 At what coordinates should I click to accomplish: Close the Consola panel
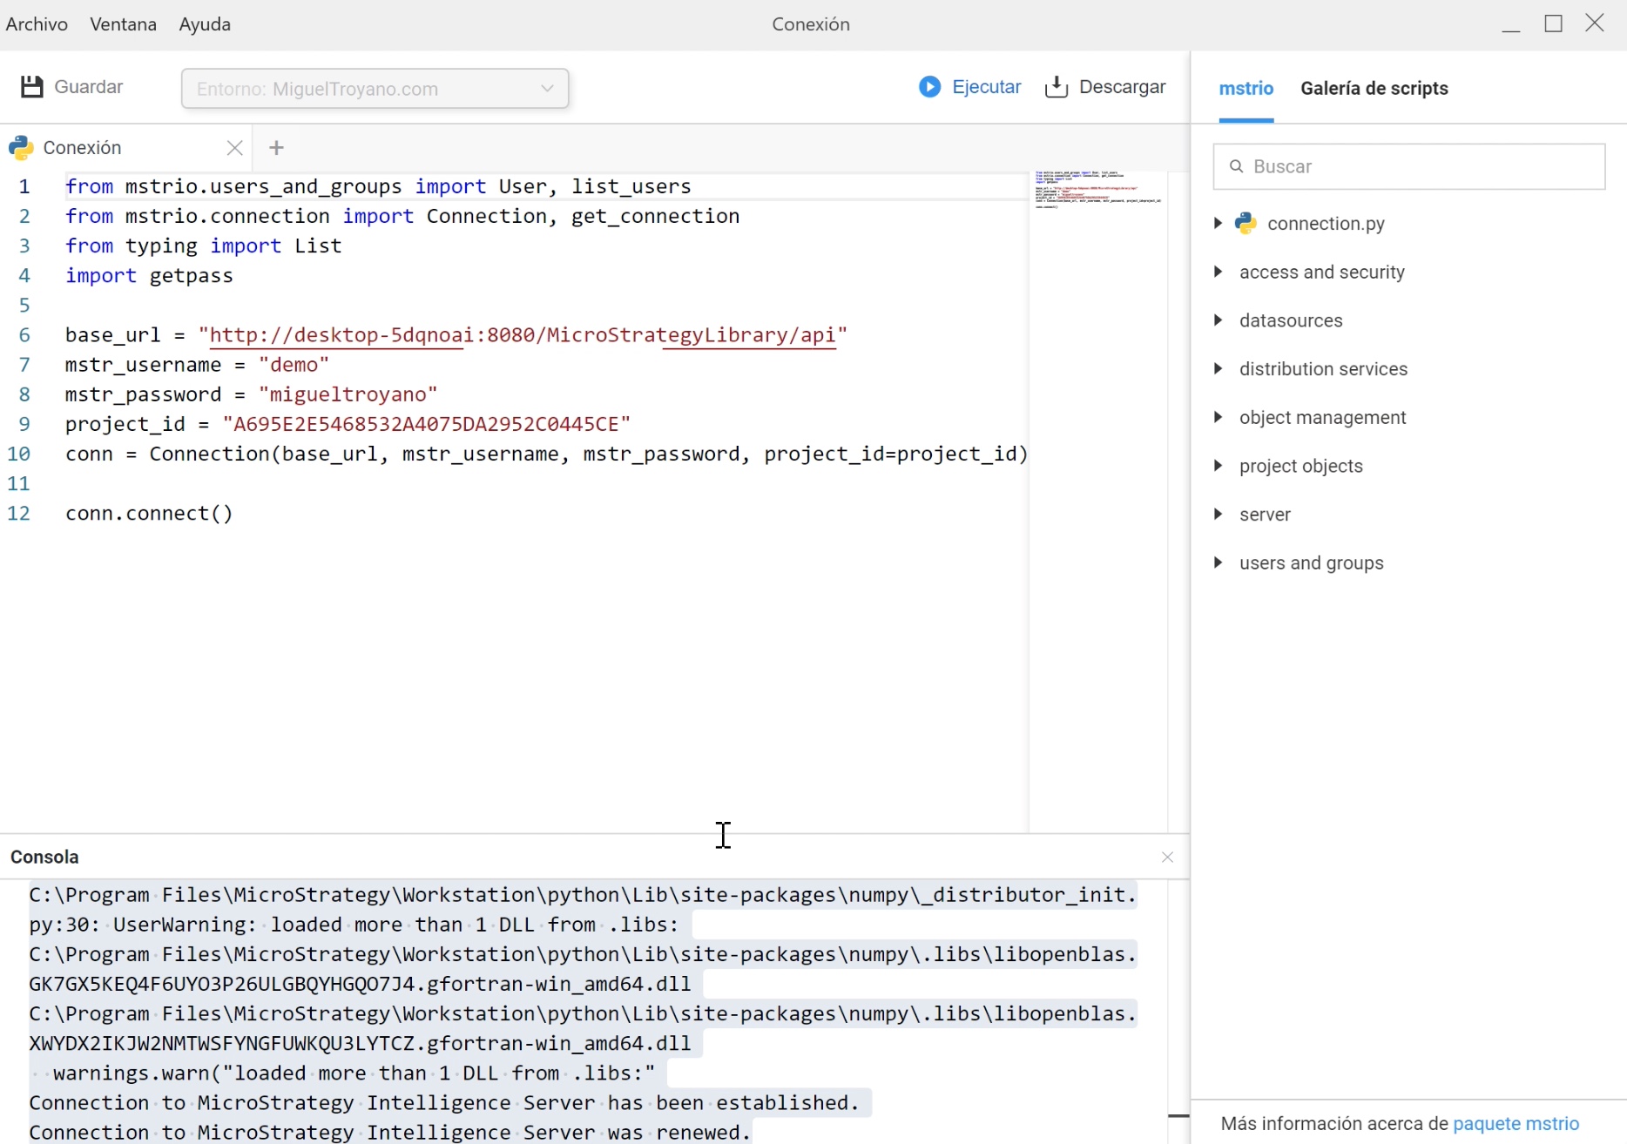coord(1167,858)
